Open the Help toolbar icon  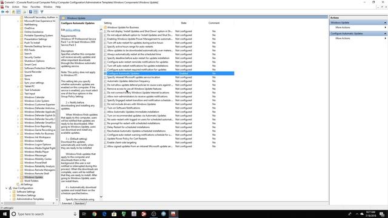point(30,12)
